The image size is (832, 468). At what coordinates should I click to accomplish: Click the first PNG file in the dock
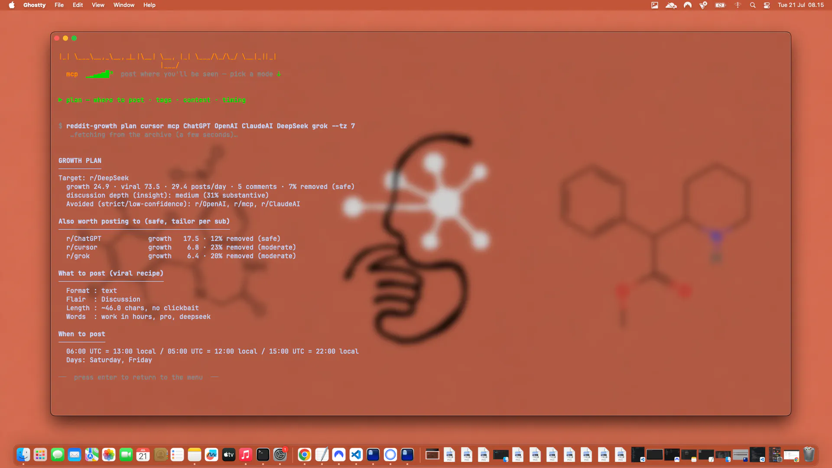point(449,455)
